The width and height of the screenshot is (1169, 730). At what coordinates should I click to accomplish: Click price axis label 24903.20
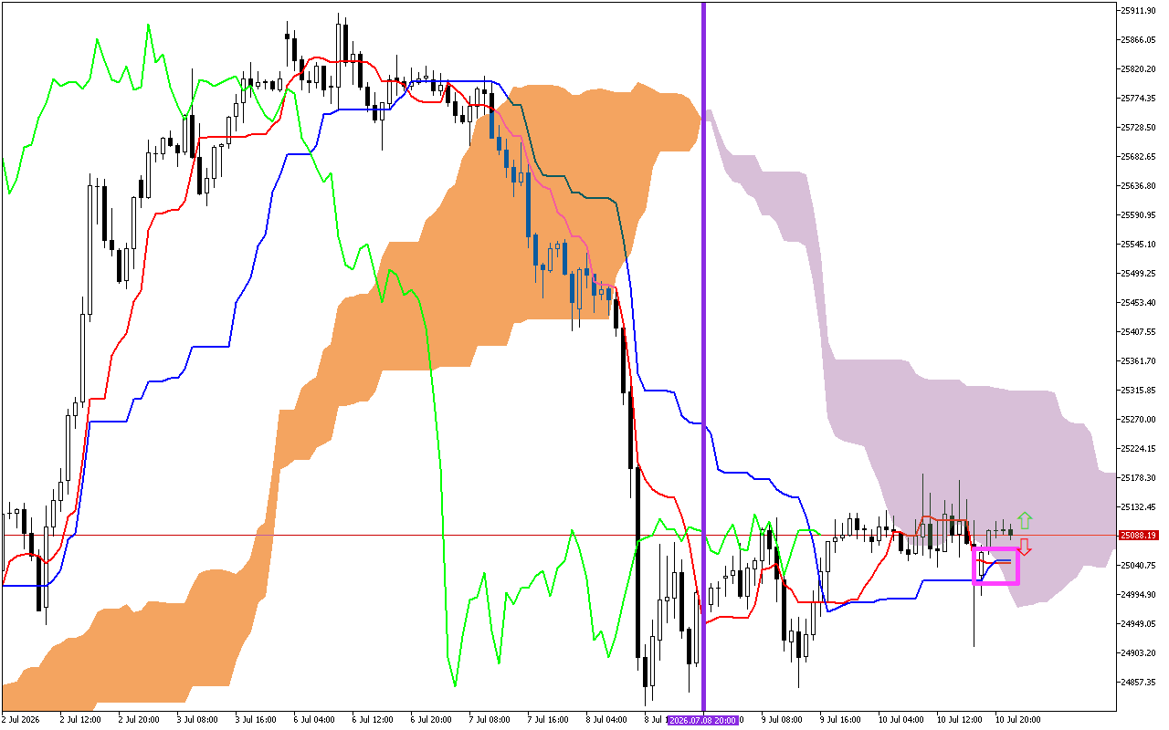[1140, 652]
